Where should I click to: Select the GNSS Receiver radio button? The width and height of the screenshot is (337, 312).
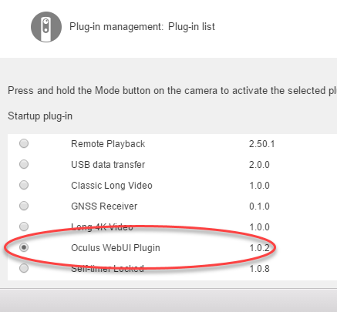tap(24, 206)
